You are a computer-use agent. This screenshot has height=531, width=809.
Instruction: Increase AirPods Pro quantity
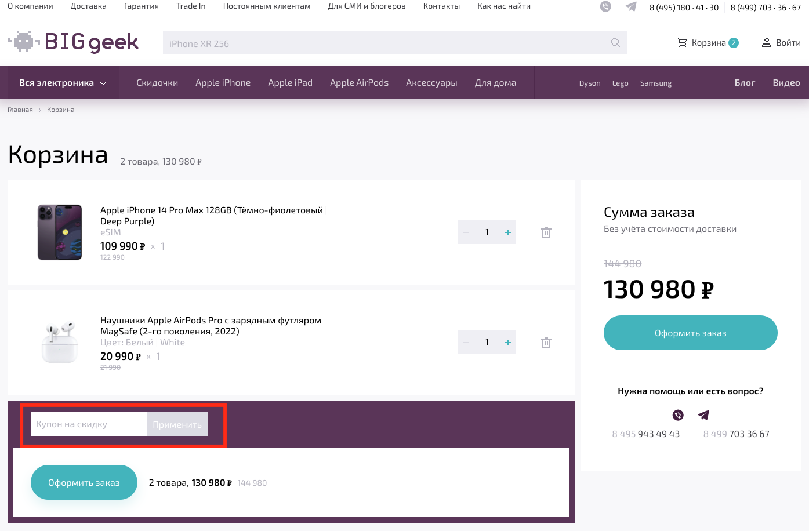508,343
